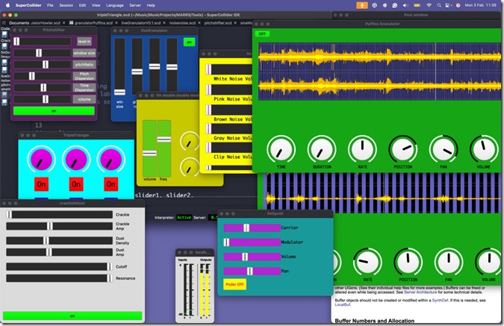
Task: Click the Wi-Fi icon in menu bar
Action: click(429, 5)
